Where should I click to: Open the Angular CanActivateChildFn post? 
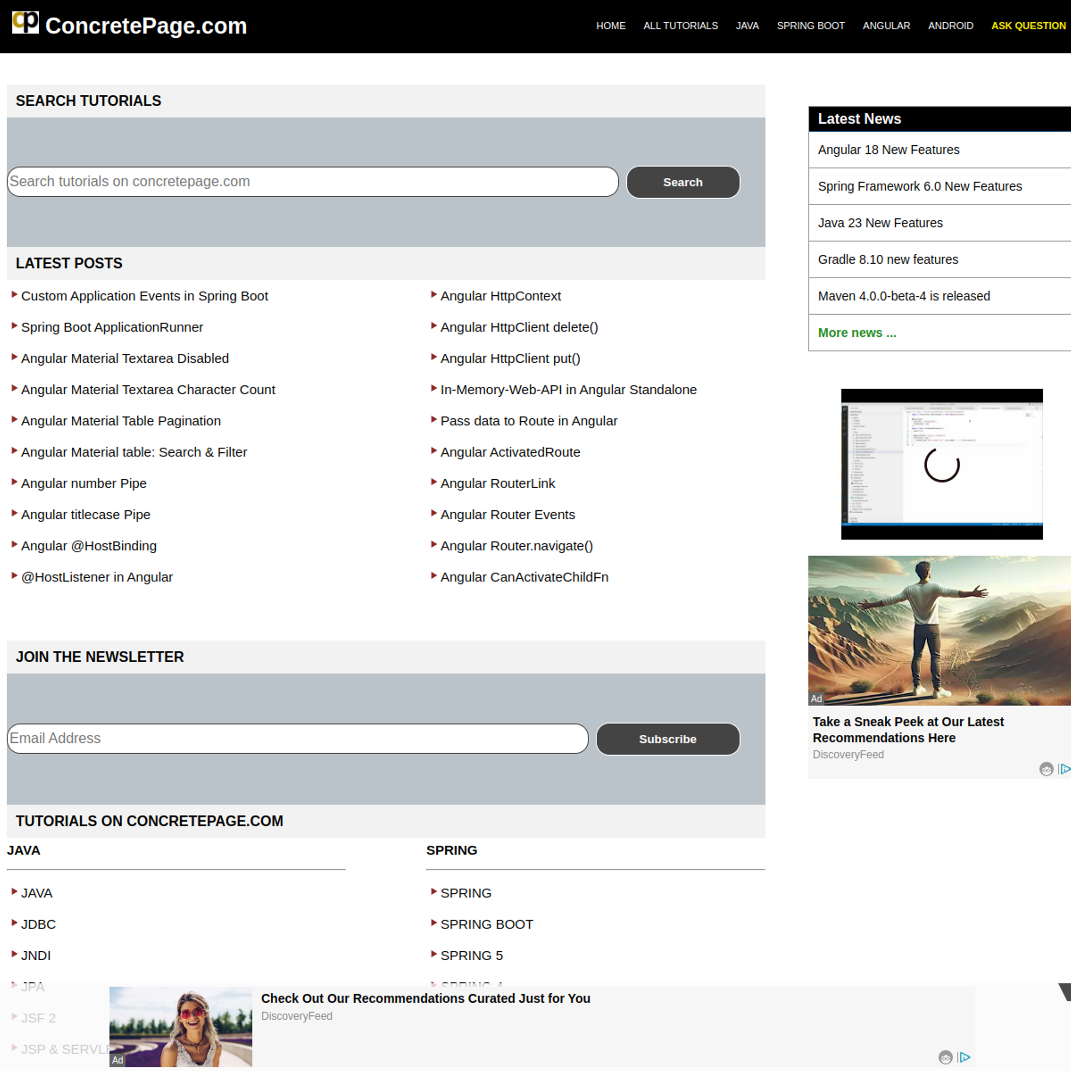point(524,577)
